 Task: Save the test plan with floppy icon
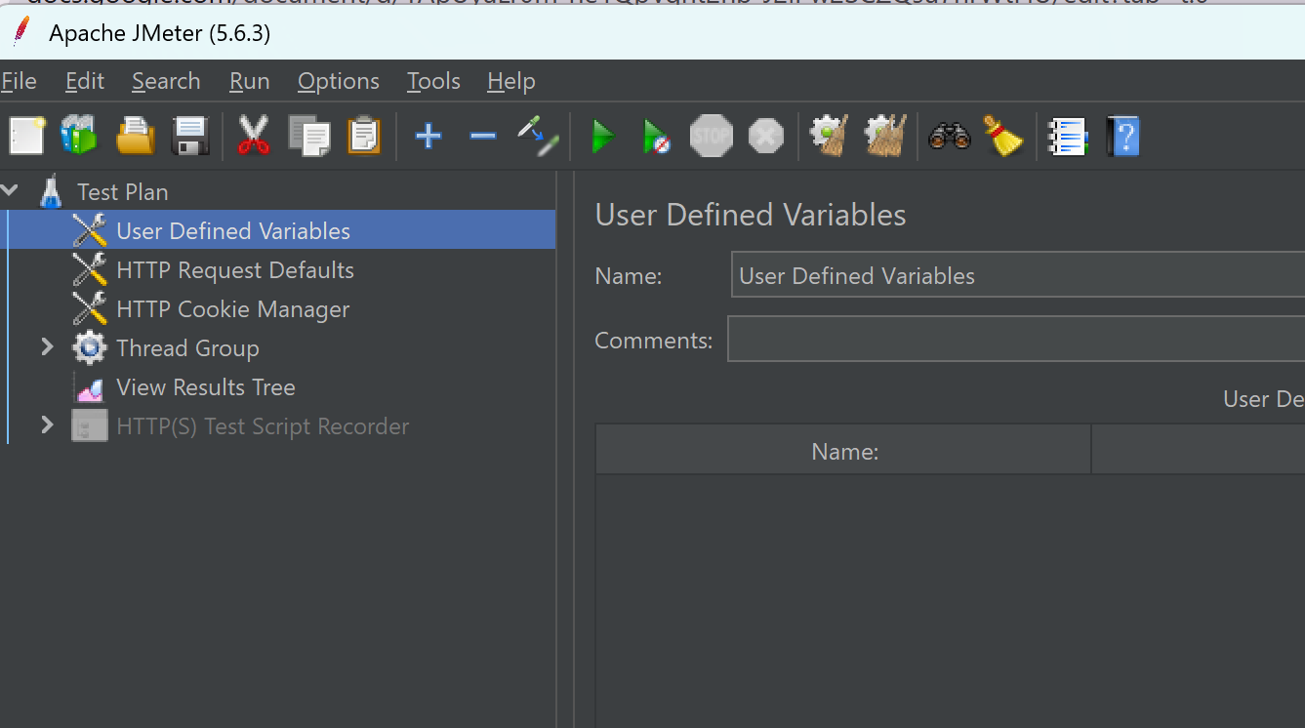point(190,136)
